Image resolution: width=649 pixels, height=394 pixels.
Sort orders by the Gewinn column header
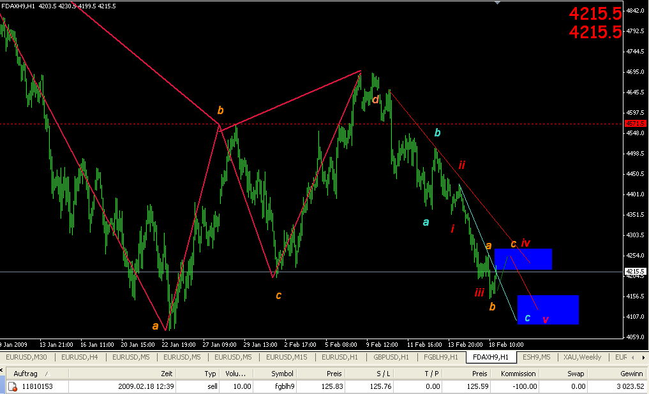click(616, 374)
